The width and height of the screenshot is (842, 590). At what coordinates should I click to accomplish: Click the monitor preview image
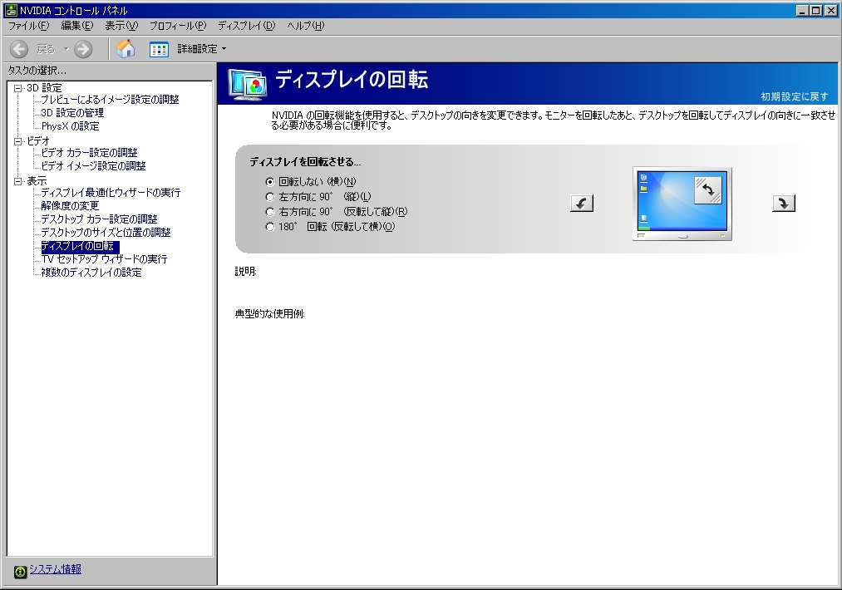point(682,204)
